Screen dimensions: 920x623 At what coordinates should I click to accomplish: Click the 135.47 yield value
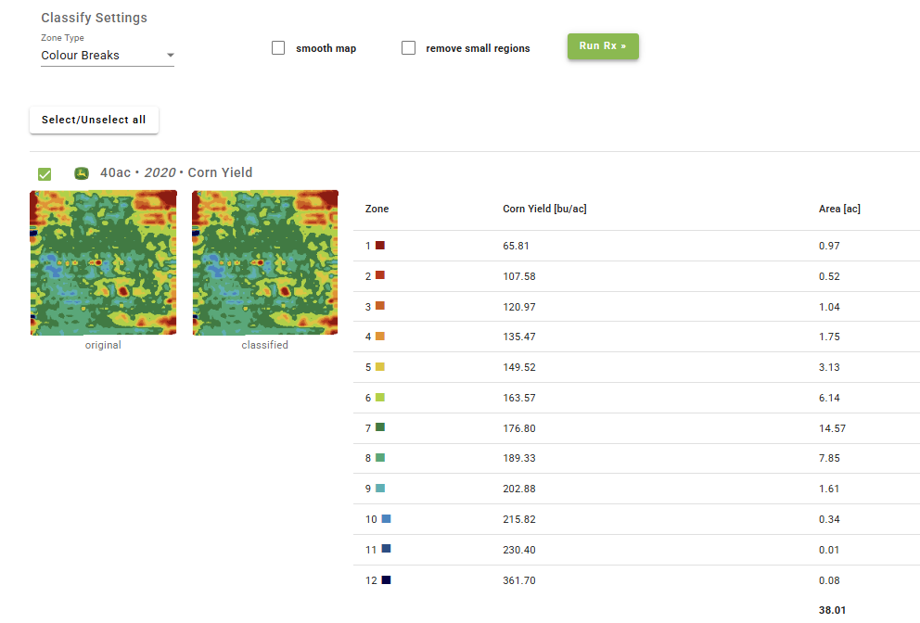tap(519, 337)
